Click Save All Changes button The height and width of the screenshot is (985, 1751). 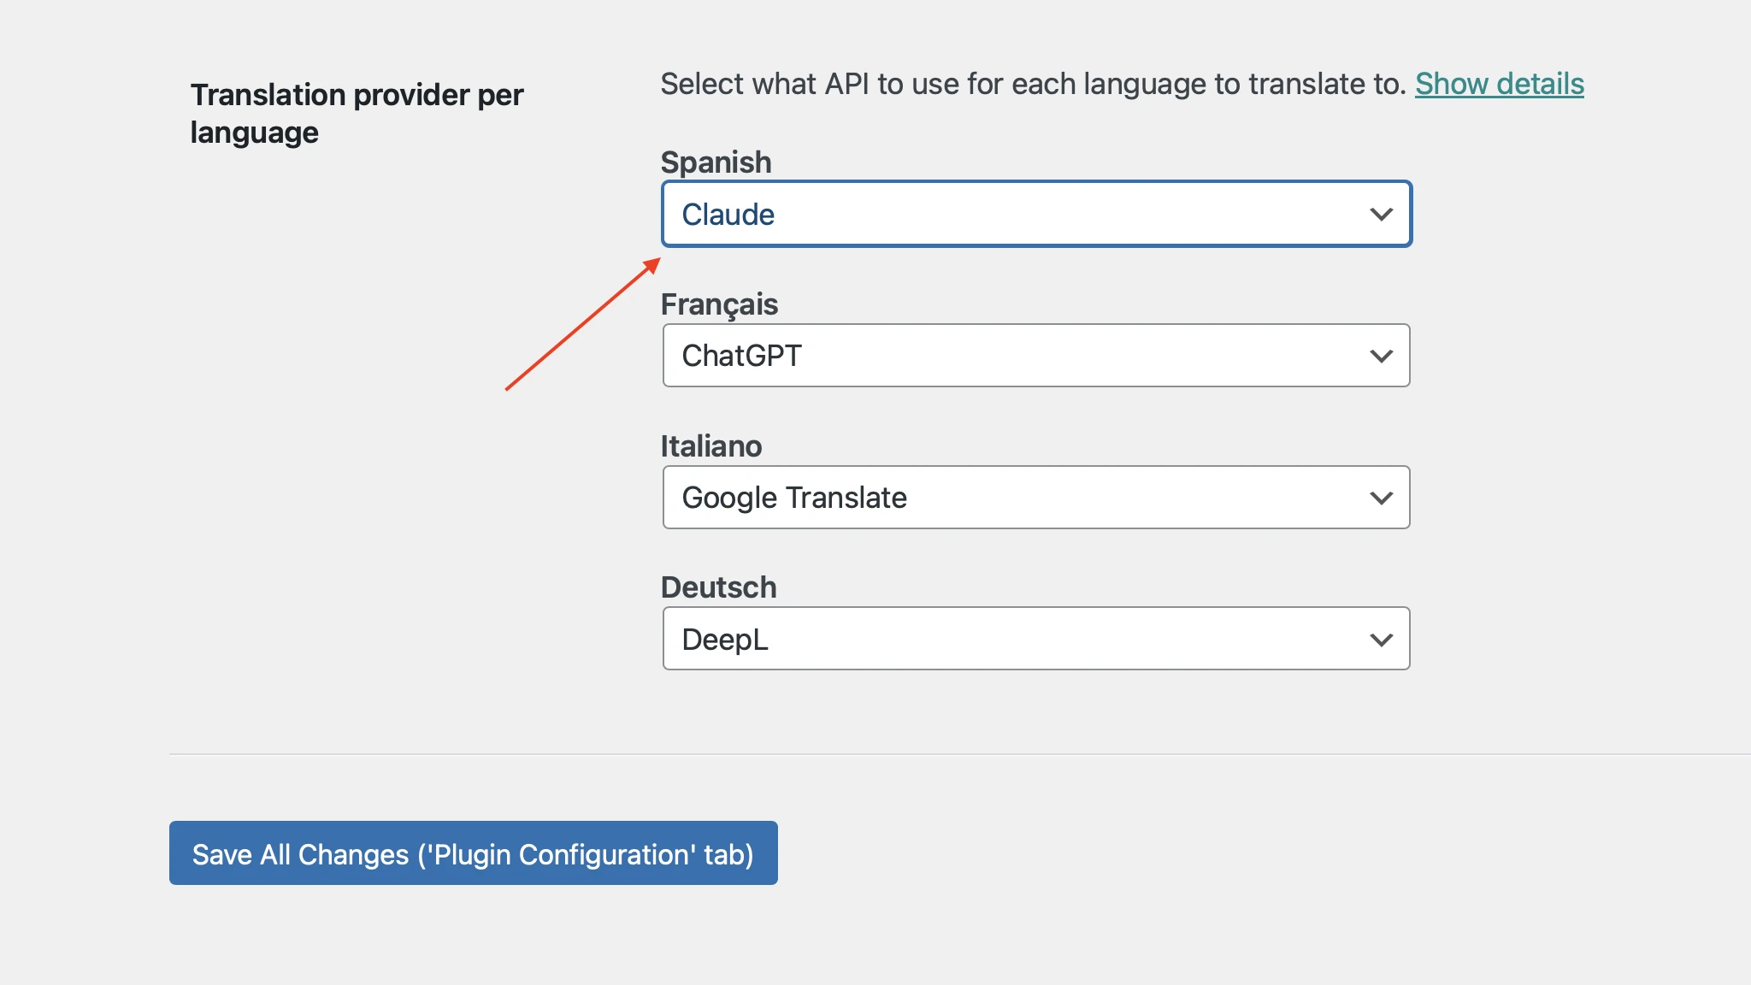(x=473, y=854)
